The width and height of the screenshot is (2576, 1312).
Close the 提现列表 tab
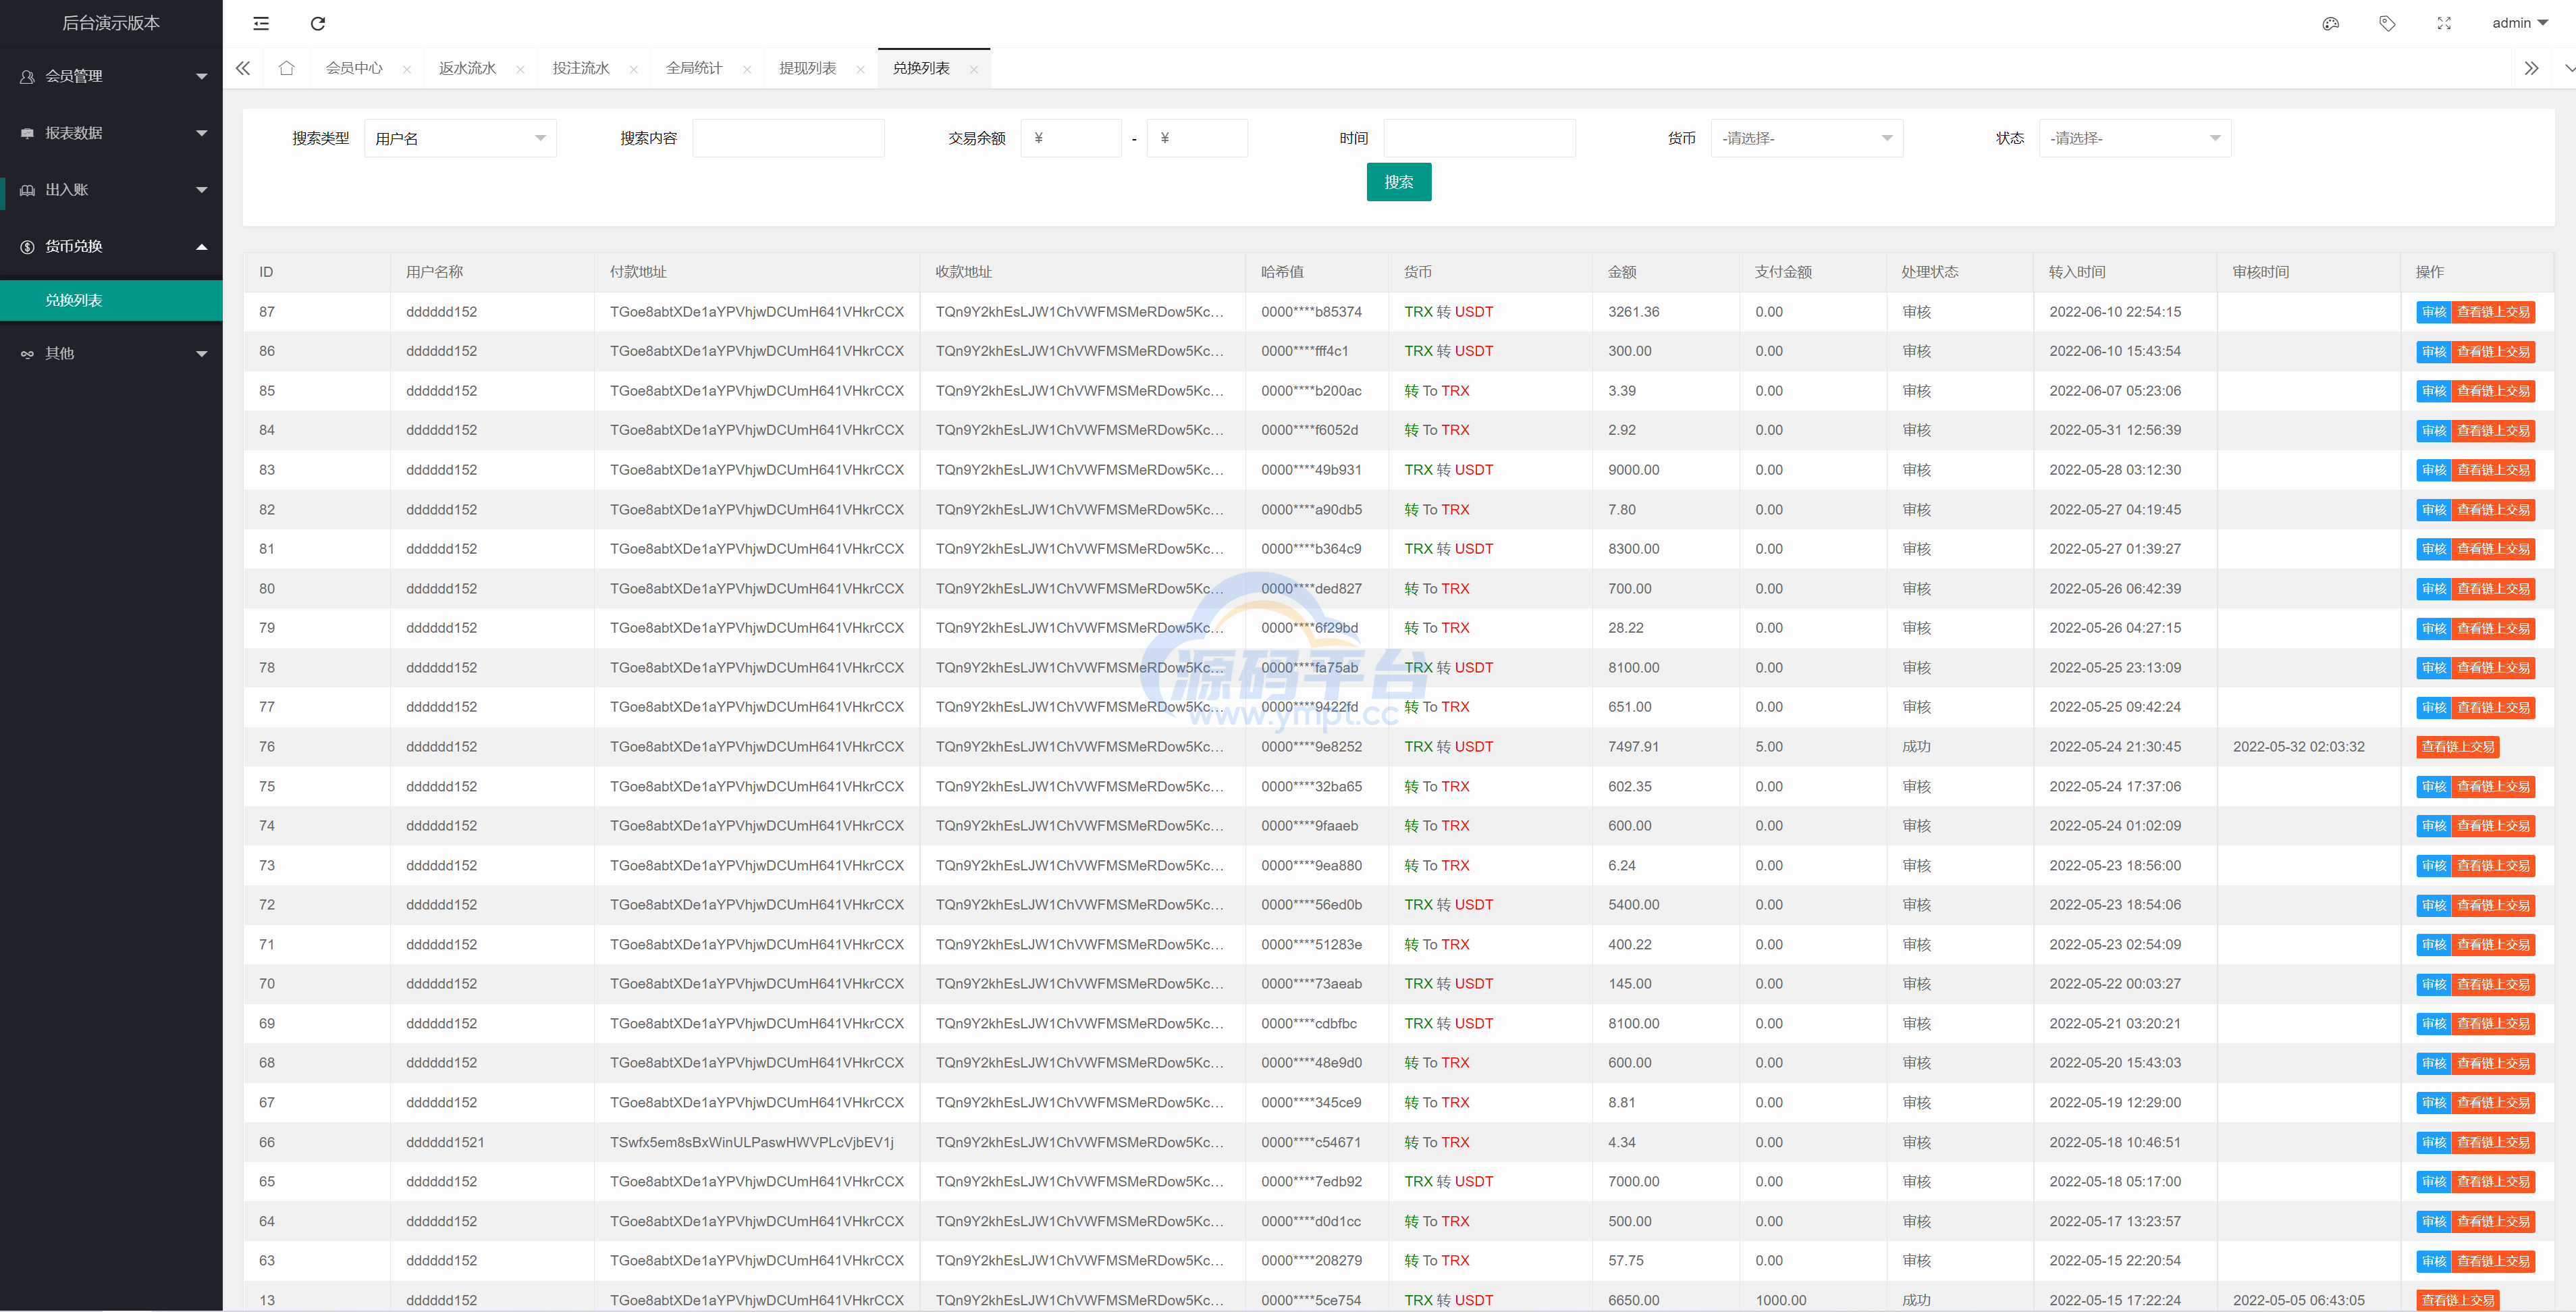point(860,69)
